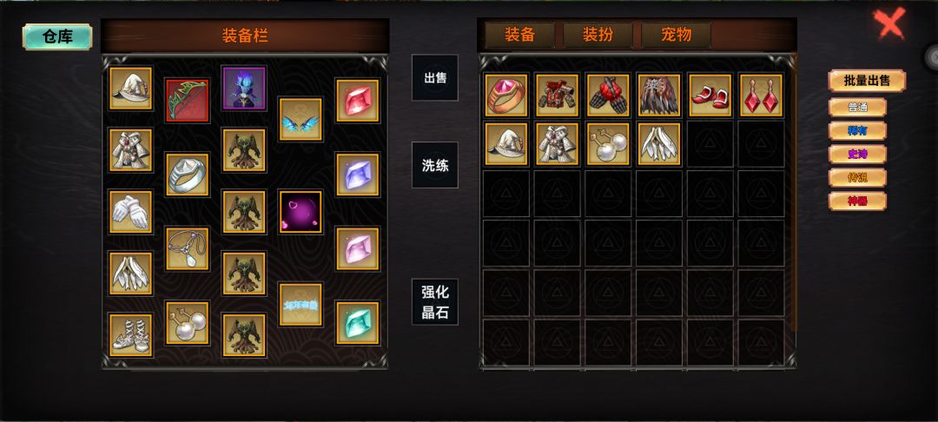Select the pink gem ring in inventory
The image size is (938, 422).
[x=506, y=95]
